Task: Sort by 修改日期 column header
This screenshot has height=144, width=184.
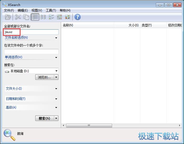Action: click(x=174, y=25)
